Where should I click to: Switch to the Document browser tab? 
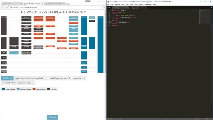12,4
